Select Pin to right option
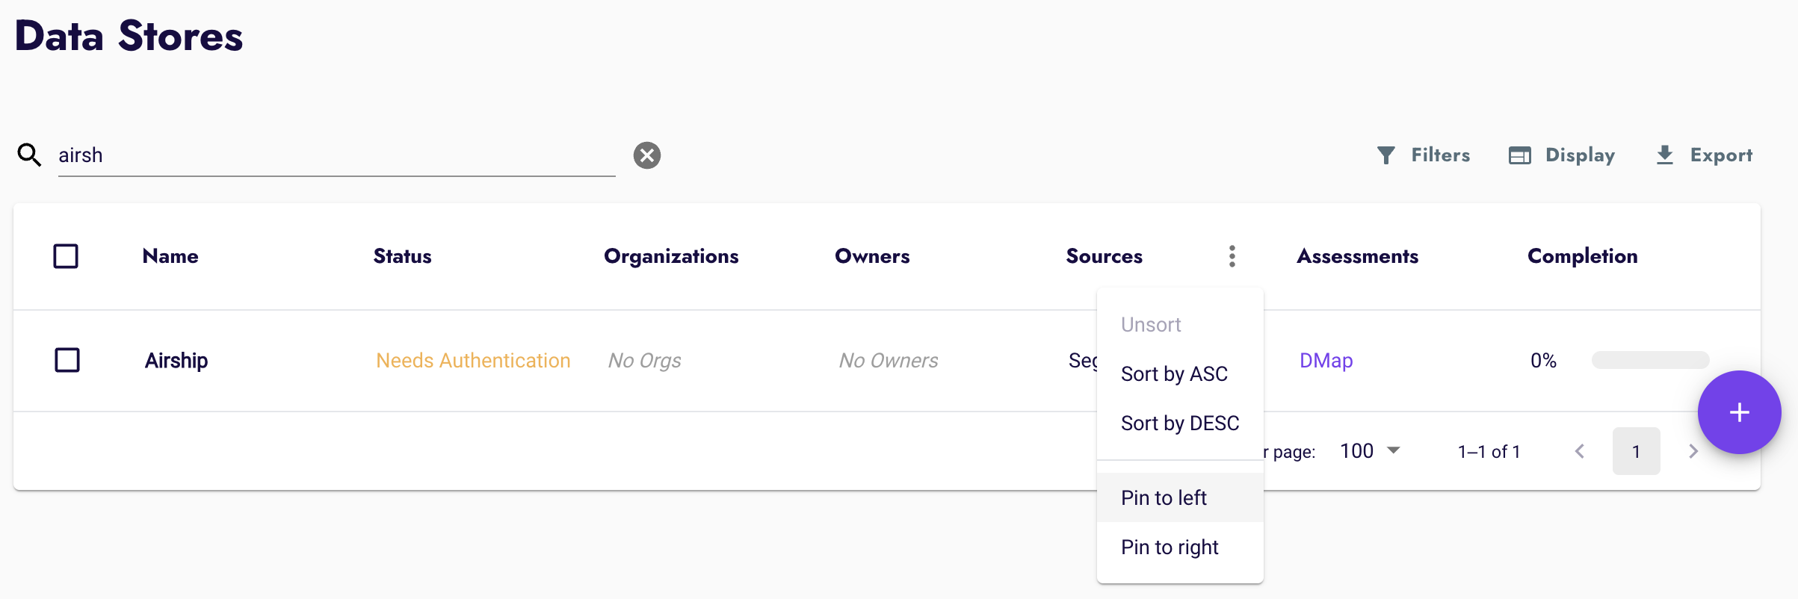Image resolution: width=1798 pixels, height=599 pixels. [1180, 547]
